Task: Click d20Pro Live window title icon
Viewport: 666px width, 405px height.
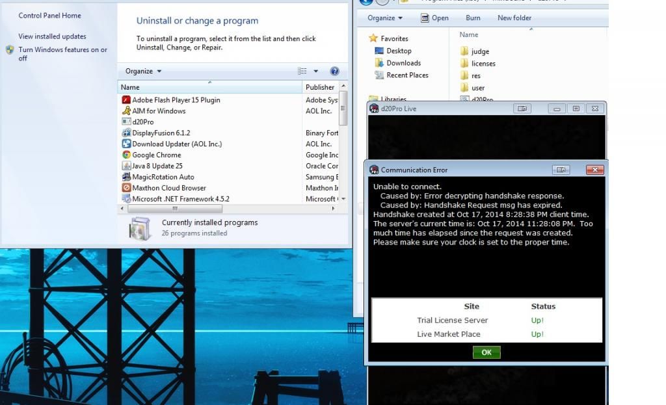Action: click(x=374, y=109)
